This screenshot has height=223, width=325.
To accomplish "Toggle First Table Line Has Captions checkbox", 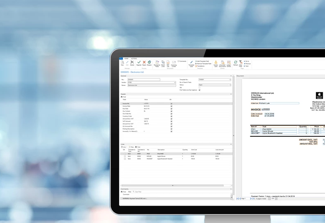I will pos(199,90).
